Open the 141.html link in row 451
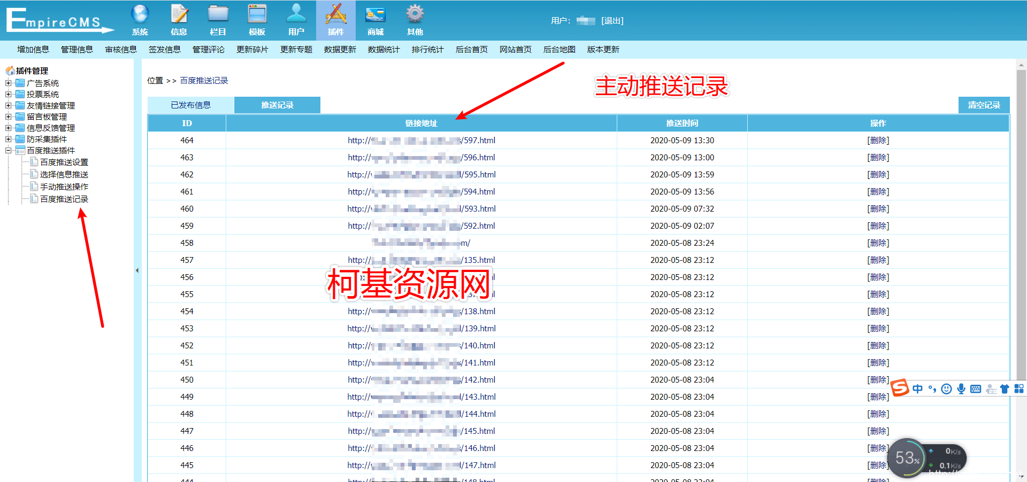The height and width of the screenshot is (482, 1027). pyautogui.click(x=421, y=362)
